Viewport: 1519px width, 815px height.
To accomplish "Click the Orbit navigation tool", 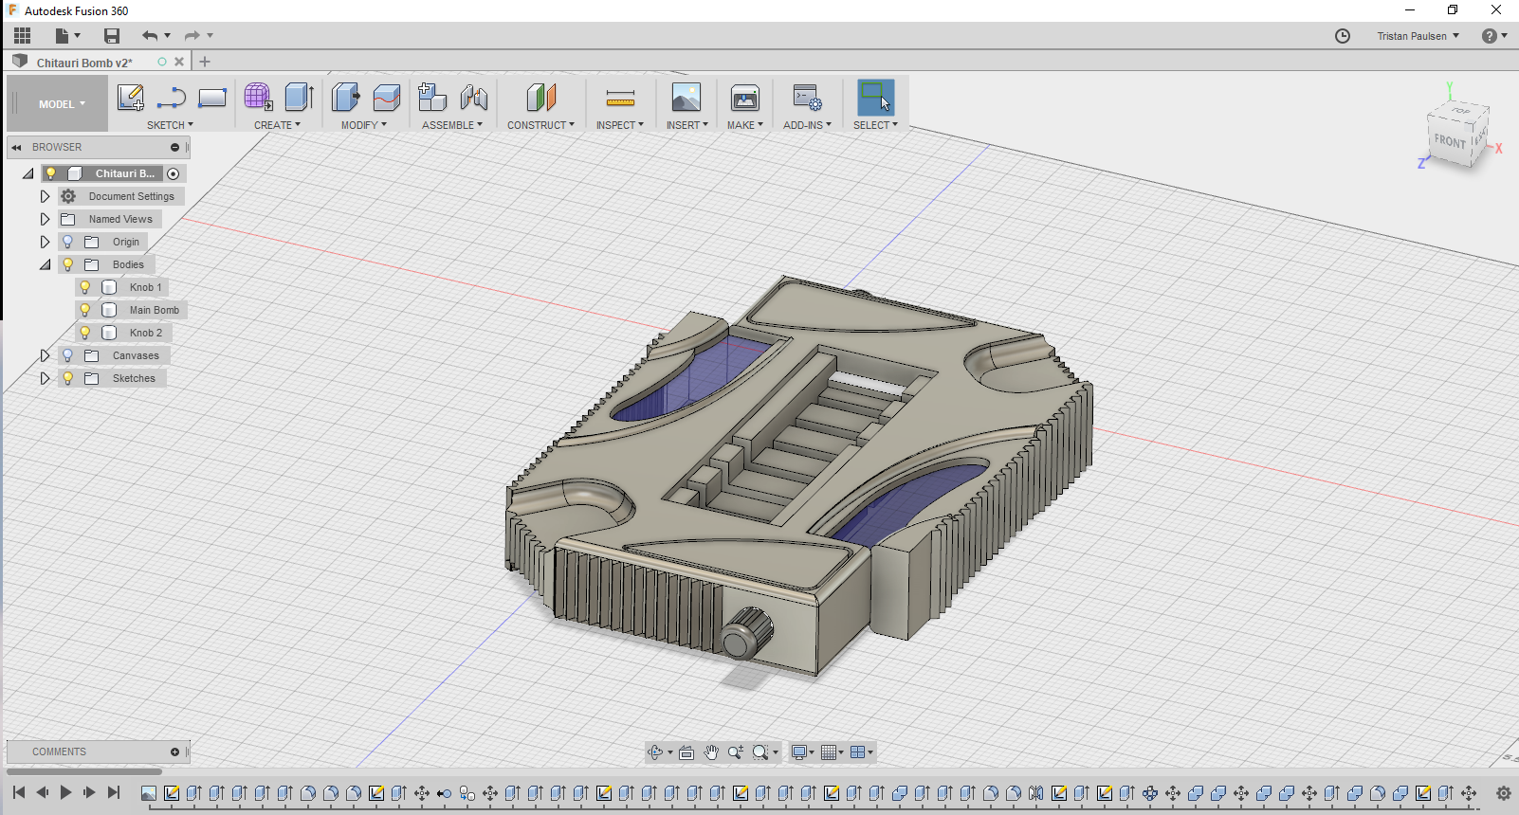I will 654,752.
